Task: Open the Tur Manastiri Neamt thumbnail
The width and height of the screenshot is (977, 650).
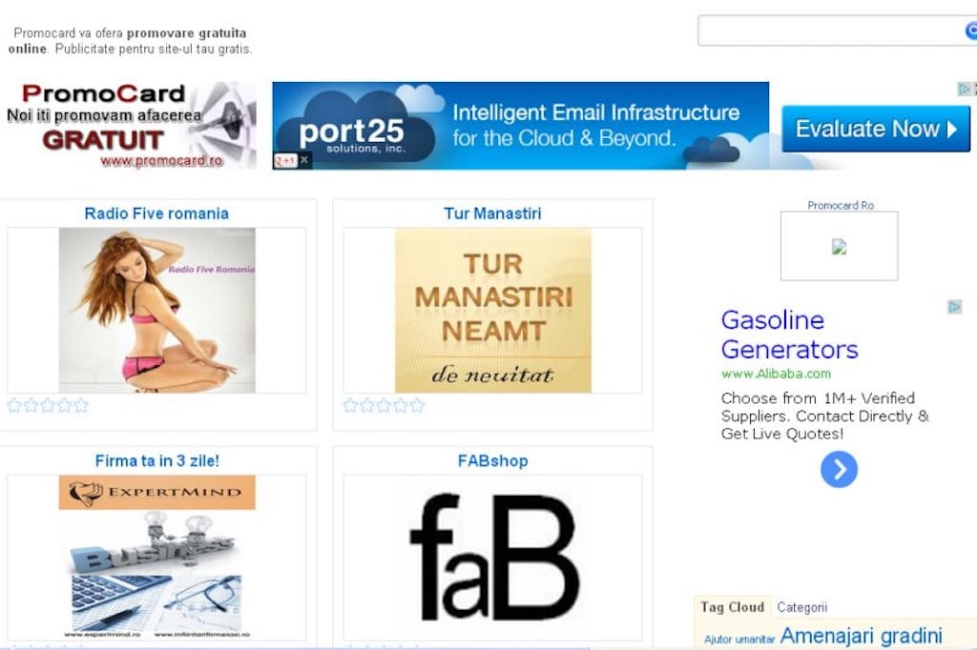Action: (x=493, y=310)
